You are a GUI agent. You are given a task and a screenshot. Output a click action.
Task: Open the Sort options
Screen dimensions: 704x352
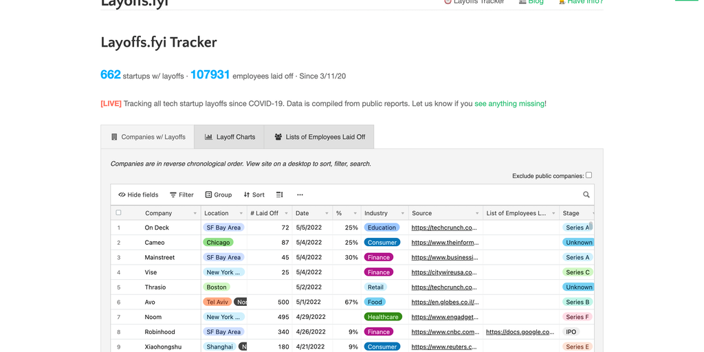[x=254, y=195]
